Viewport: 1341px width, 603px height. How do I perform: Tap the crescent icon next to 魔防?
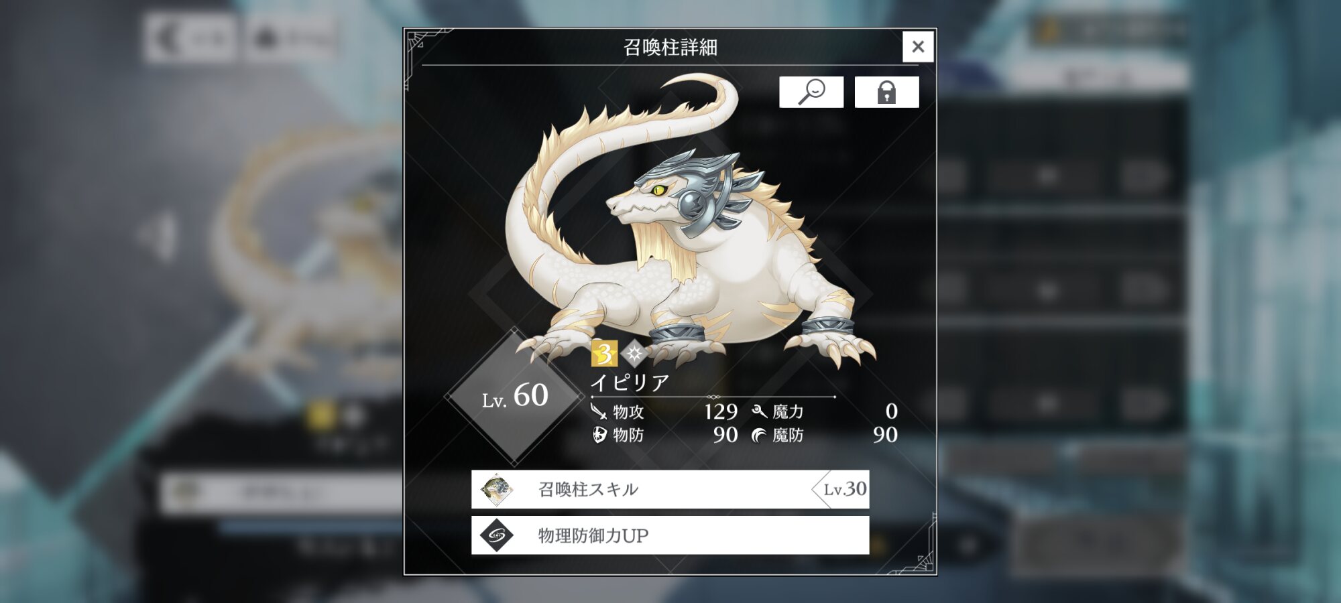point(759,435)
